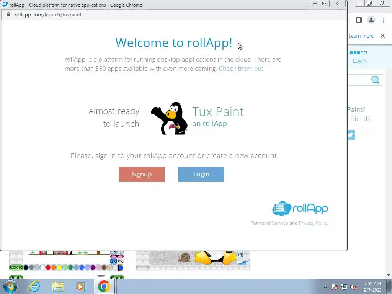Click the Tux Paint penguin logo
The height and width of the screenshot is (294, 392).
coord(169,118)
